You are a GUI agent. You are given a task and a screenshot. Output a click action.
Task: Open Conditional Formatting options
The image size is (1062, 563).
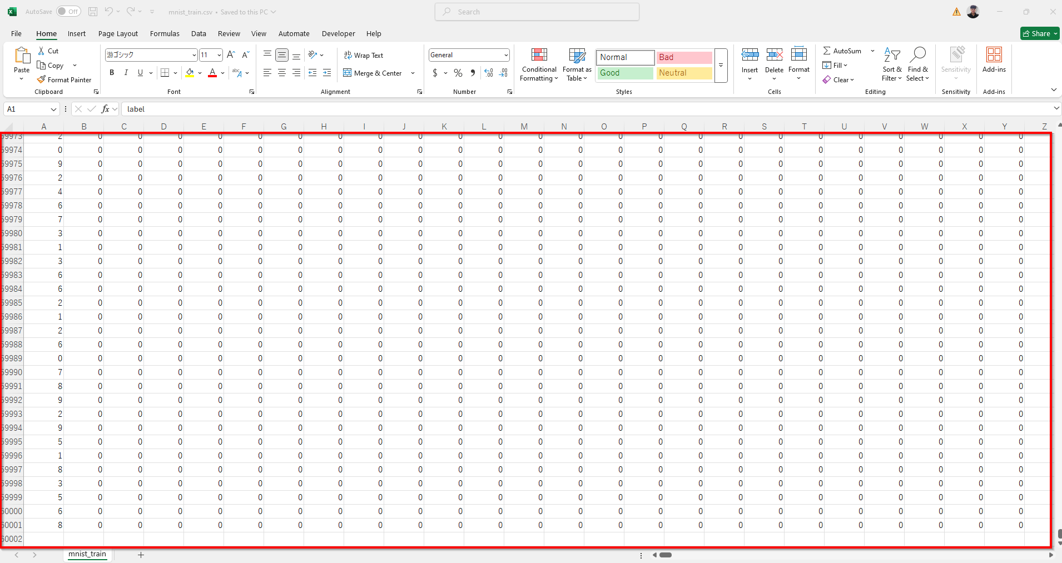click(539, 65)
